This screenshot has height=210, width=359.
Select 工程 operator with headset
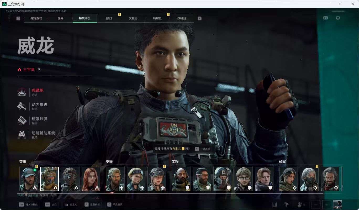tap(181, 179)
